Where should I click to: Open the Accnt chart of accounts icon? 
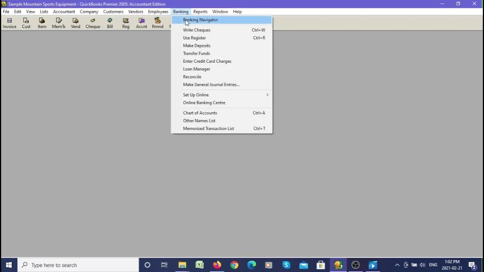(141, 23)
